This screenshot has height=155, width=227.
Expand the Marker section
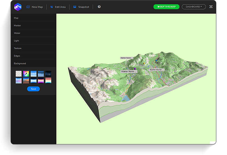pos(33,25)
